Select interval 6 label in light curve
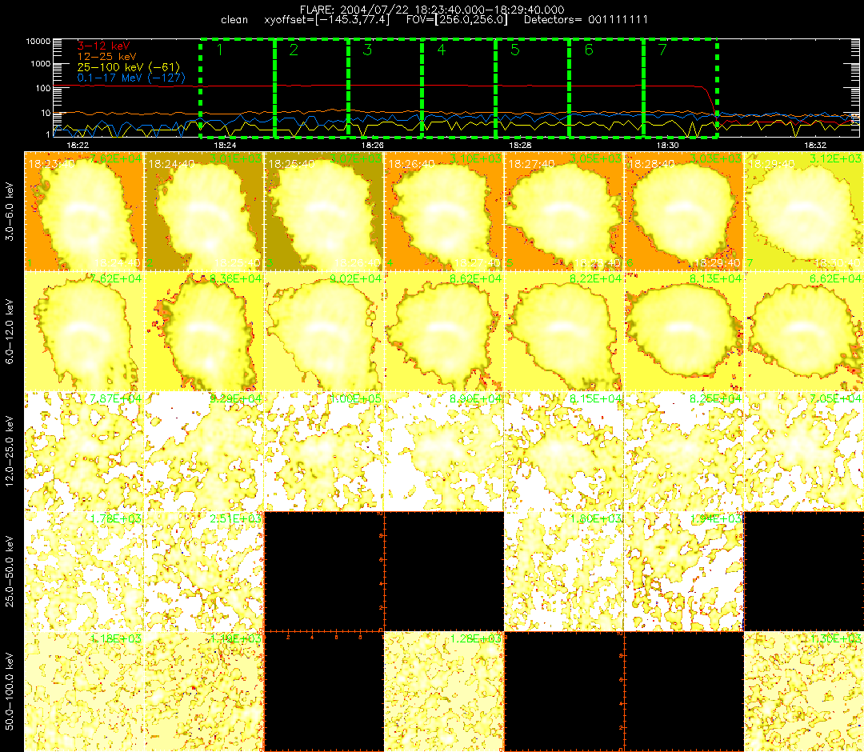The height and width of the screenshot is (752, 864). pos(589,50)
